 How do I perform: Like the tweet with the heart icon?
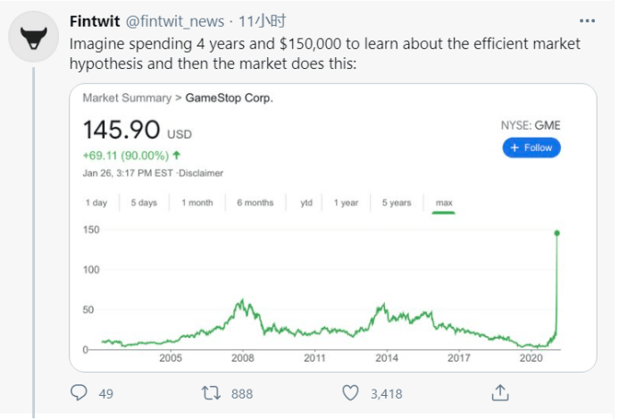[x=350, y=393]
